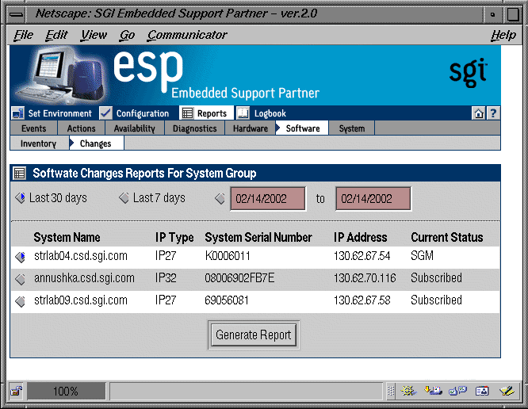Open Composer from component bar icon
This screenshot has width=528, height=409.
pyautogui.click(x=507, y=391)
